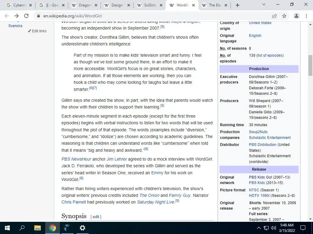Open the Svenska language link
Viewport: 313px width, 234px height.
[x=15, y=26]
